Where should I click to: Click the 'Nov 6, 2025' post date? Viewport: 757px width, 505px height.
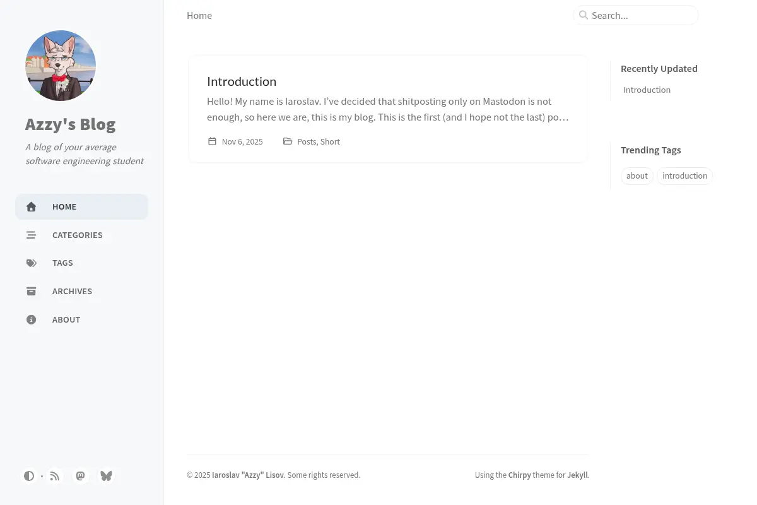point(242,141)
